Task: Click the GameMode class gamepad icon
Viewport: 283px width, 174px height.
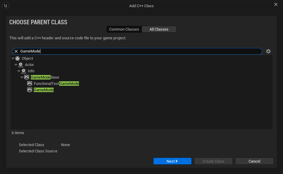Action: [30, 90]
